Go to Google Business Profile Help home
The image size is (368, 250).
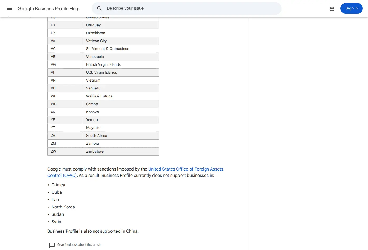tap(49, 9)
